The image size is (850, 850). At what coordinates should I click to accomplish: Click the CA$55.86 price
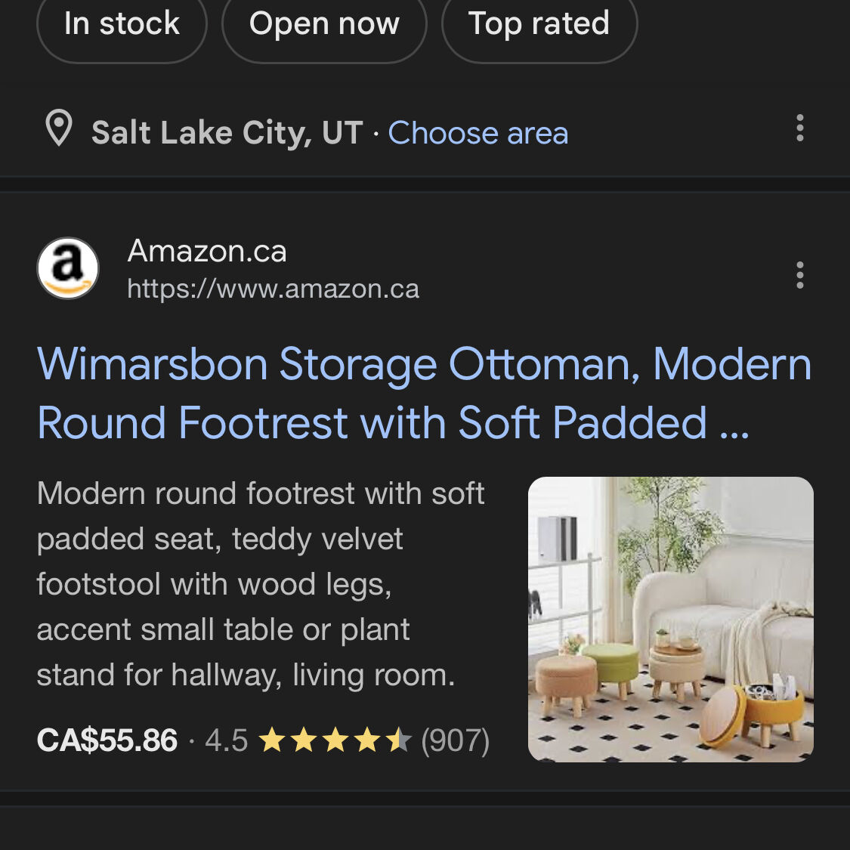(x=107, y=740)
